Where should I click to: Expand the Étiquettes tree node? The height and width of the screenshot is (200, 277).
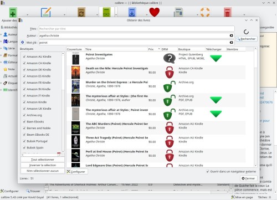[x=1, y=83]
